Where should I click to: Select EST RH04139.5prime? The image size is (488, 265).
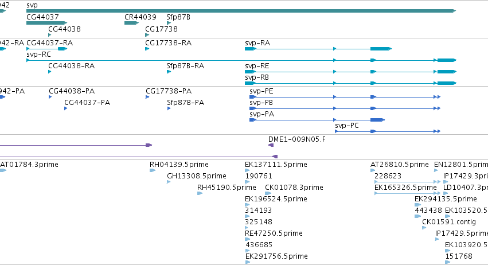click(x=179, y=165)
